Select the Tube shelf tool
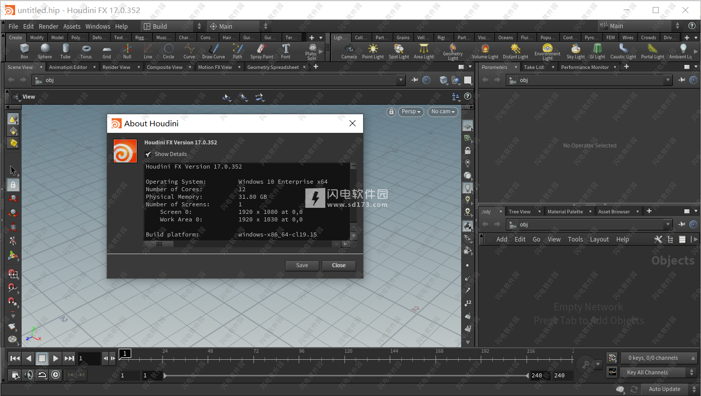 pos(65,51)
